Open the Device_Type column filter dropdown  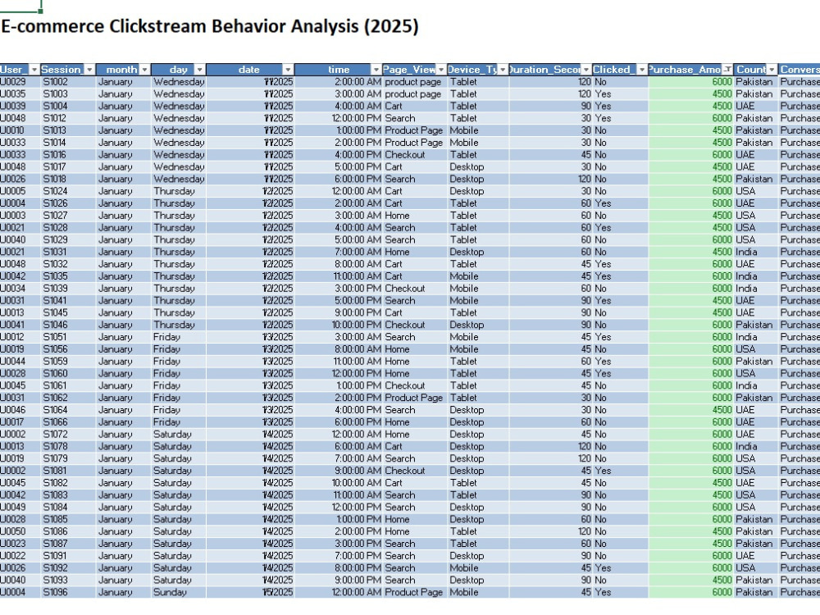coord(503,70)
